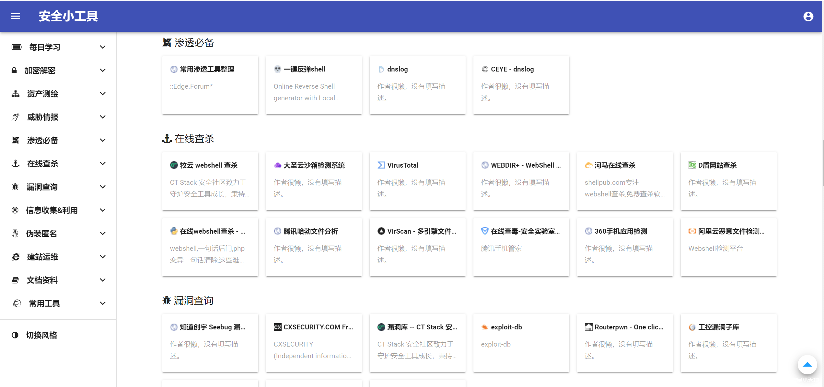Screen dimensions: 824x387
Task: Click the scroll-to-top floating button
Action: pos(807,365)
